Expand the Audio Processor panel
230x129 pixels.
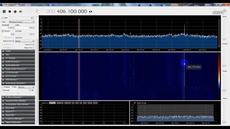pos(18,62)
